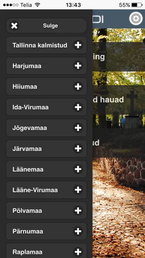Image resolution: width=145 pixels, height=258 pixels.
Task: Click the Sulge close button
Action: click(46, 26)
